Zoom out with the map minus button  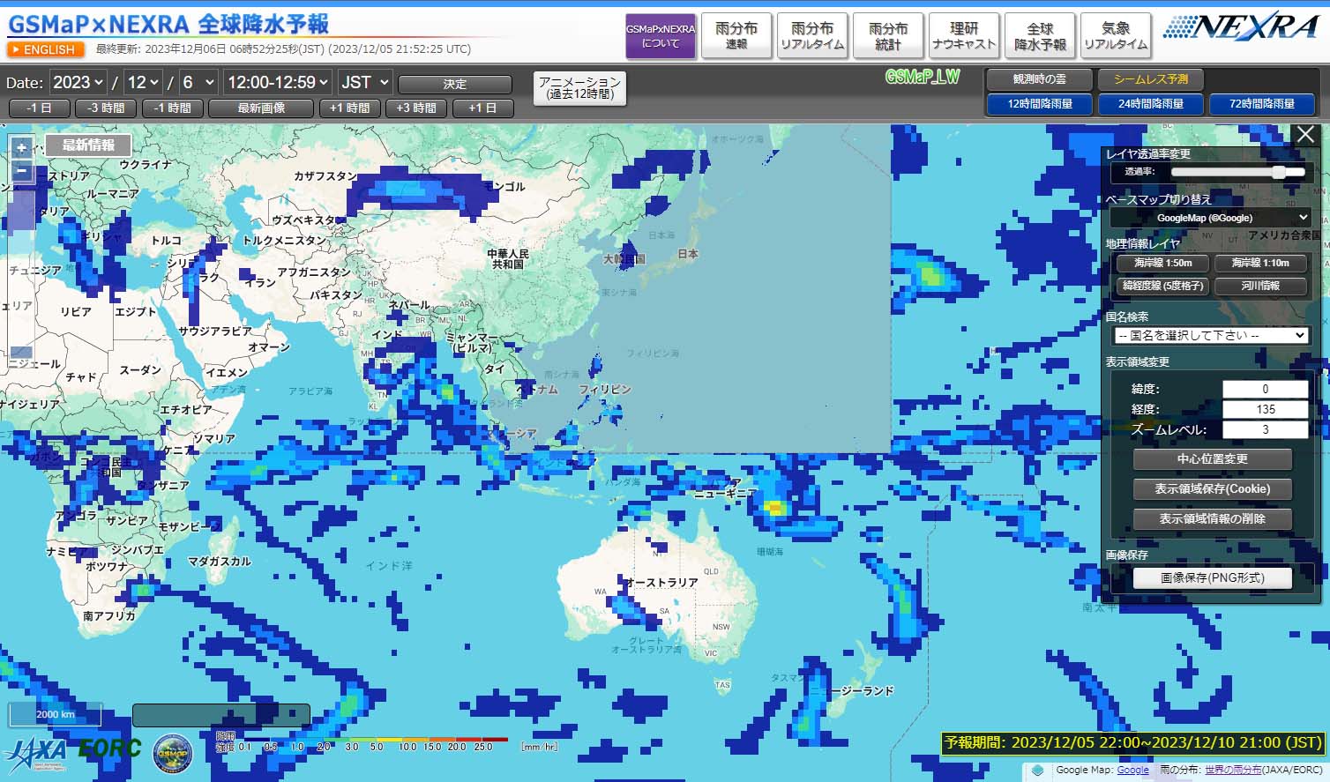(x=21, y=170)
